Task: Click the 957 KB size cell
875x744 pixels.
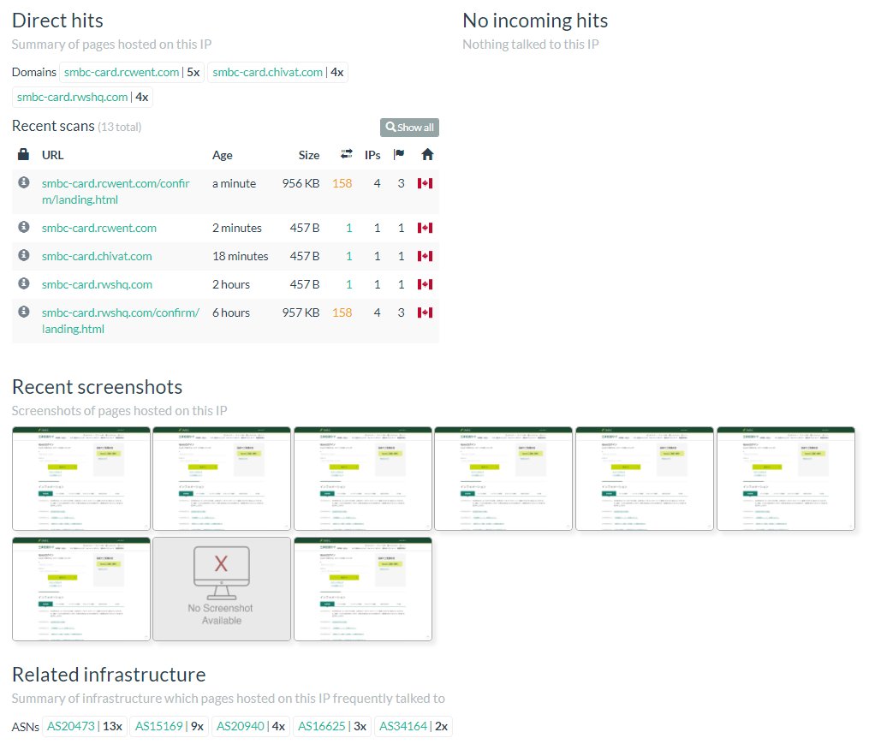Action: (x=301, y=312)
